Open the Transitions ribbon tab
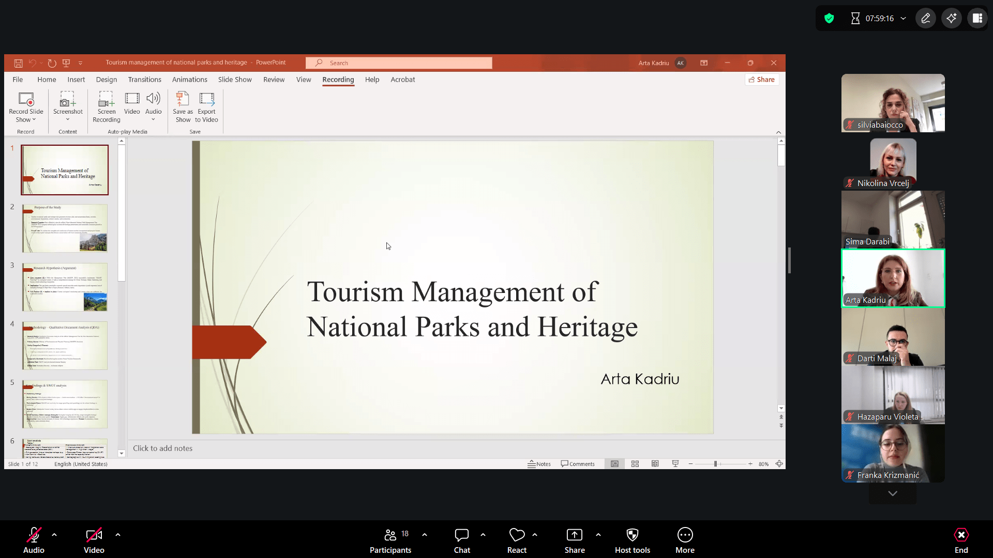Screen dimensions: 993x558 144,80
